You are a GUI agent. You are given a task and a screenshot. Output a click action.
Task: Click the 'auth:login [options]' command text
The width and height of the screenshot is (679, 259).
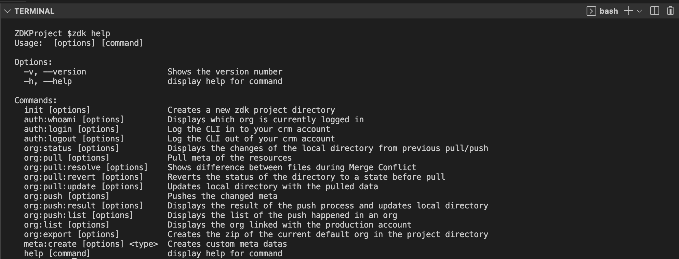click(71, 129)
